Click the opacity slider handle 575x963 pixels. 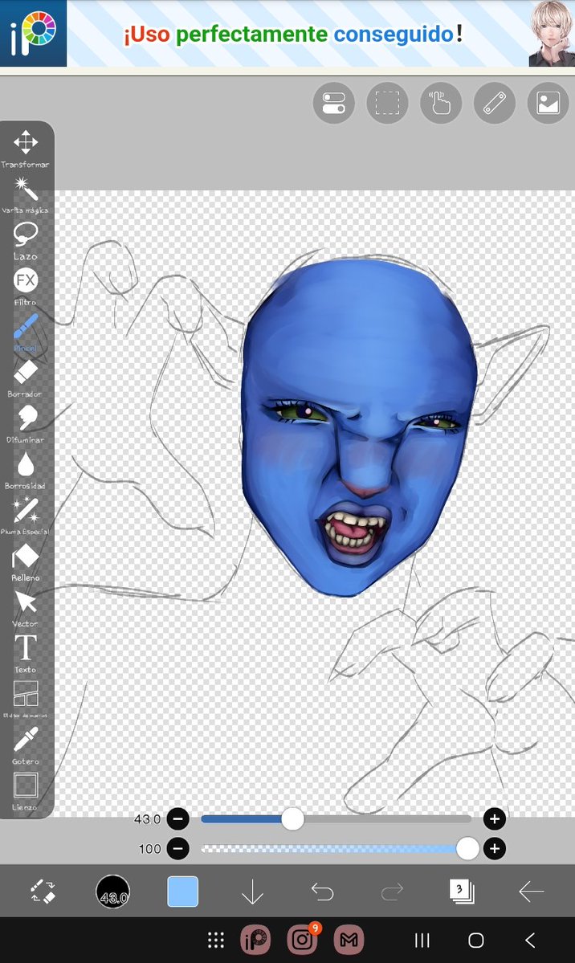pyautogui.click(x=467, y=849)
